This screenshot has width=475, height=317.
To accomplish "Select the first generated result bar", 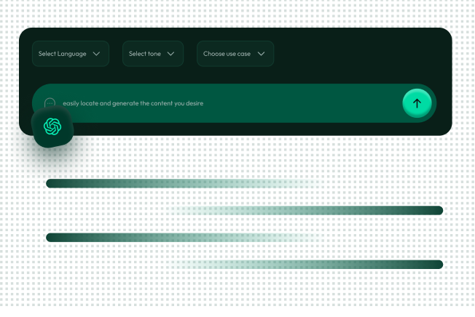I will coord(186,183).
